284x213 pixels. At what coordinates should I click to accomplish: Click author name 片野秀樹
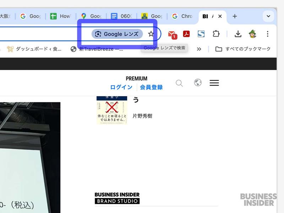[x=143, y=116]
